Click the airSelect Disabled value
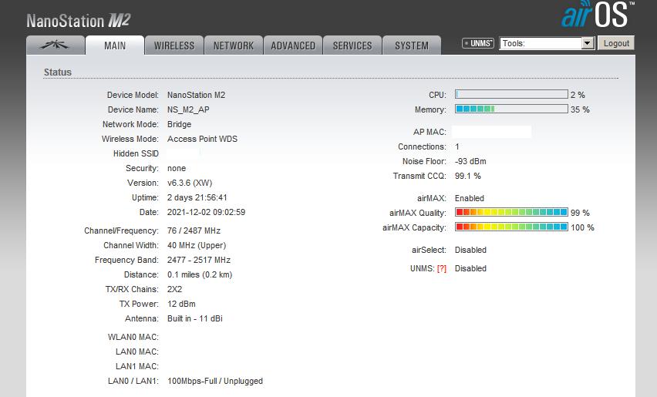Screen dimensions: 657x397 [x=470, y=250]
